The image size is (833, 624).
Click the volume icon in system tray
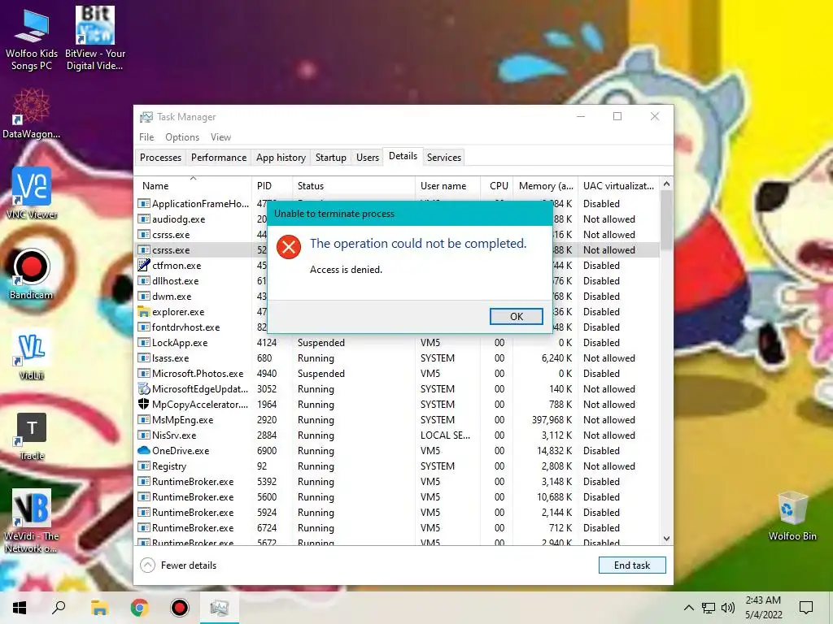(728, 608)
